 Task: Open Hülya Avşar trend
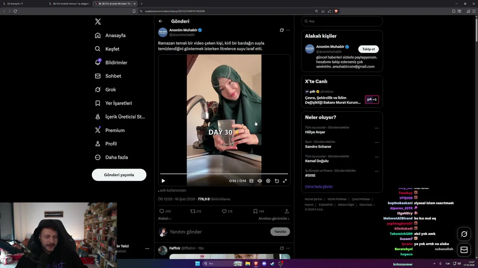pyautogui.click(x=315, y=132)
